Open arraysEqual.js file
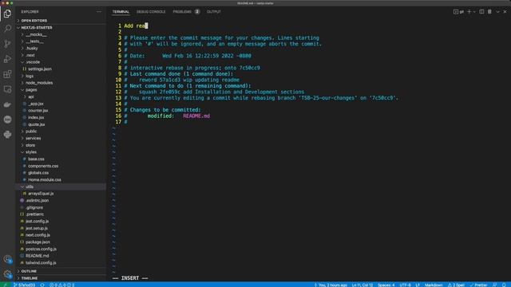This screenshot has height=287, width=511. (41, 194)
